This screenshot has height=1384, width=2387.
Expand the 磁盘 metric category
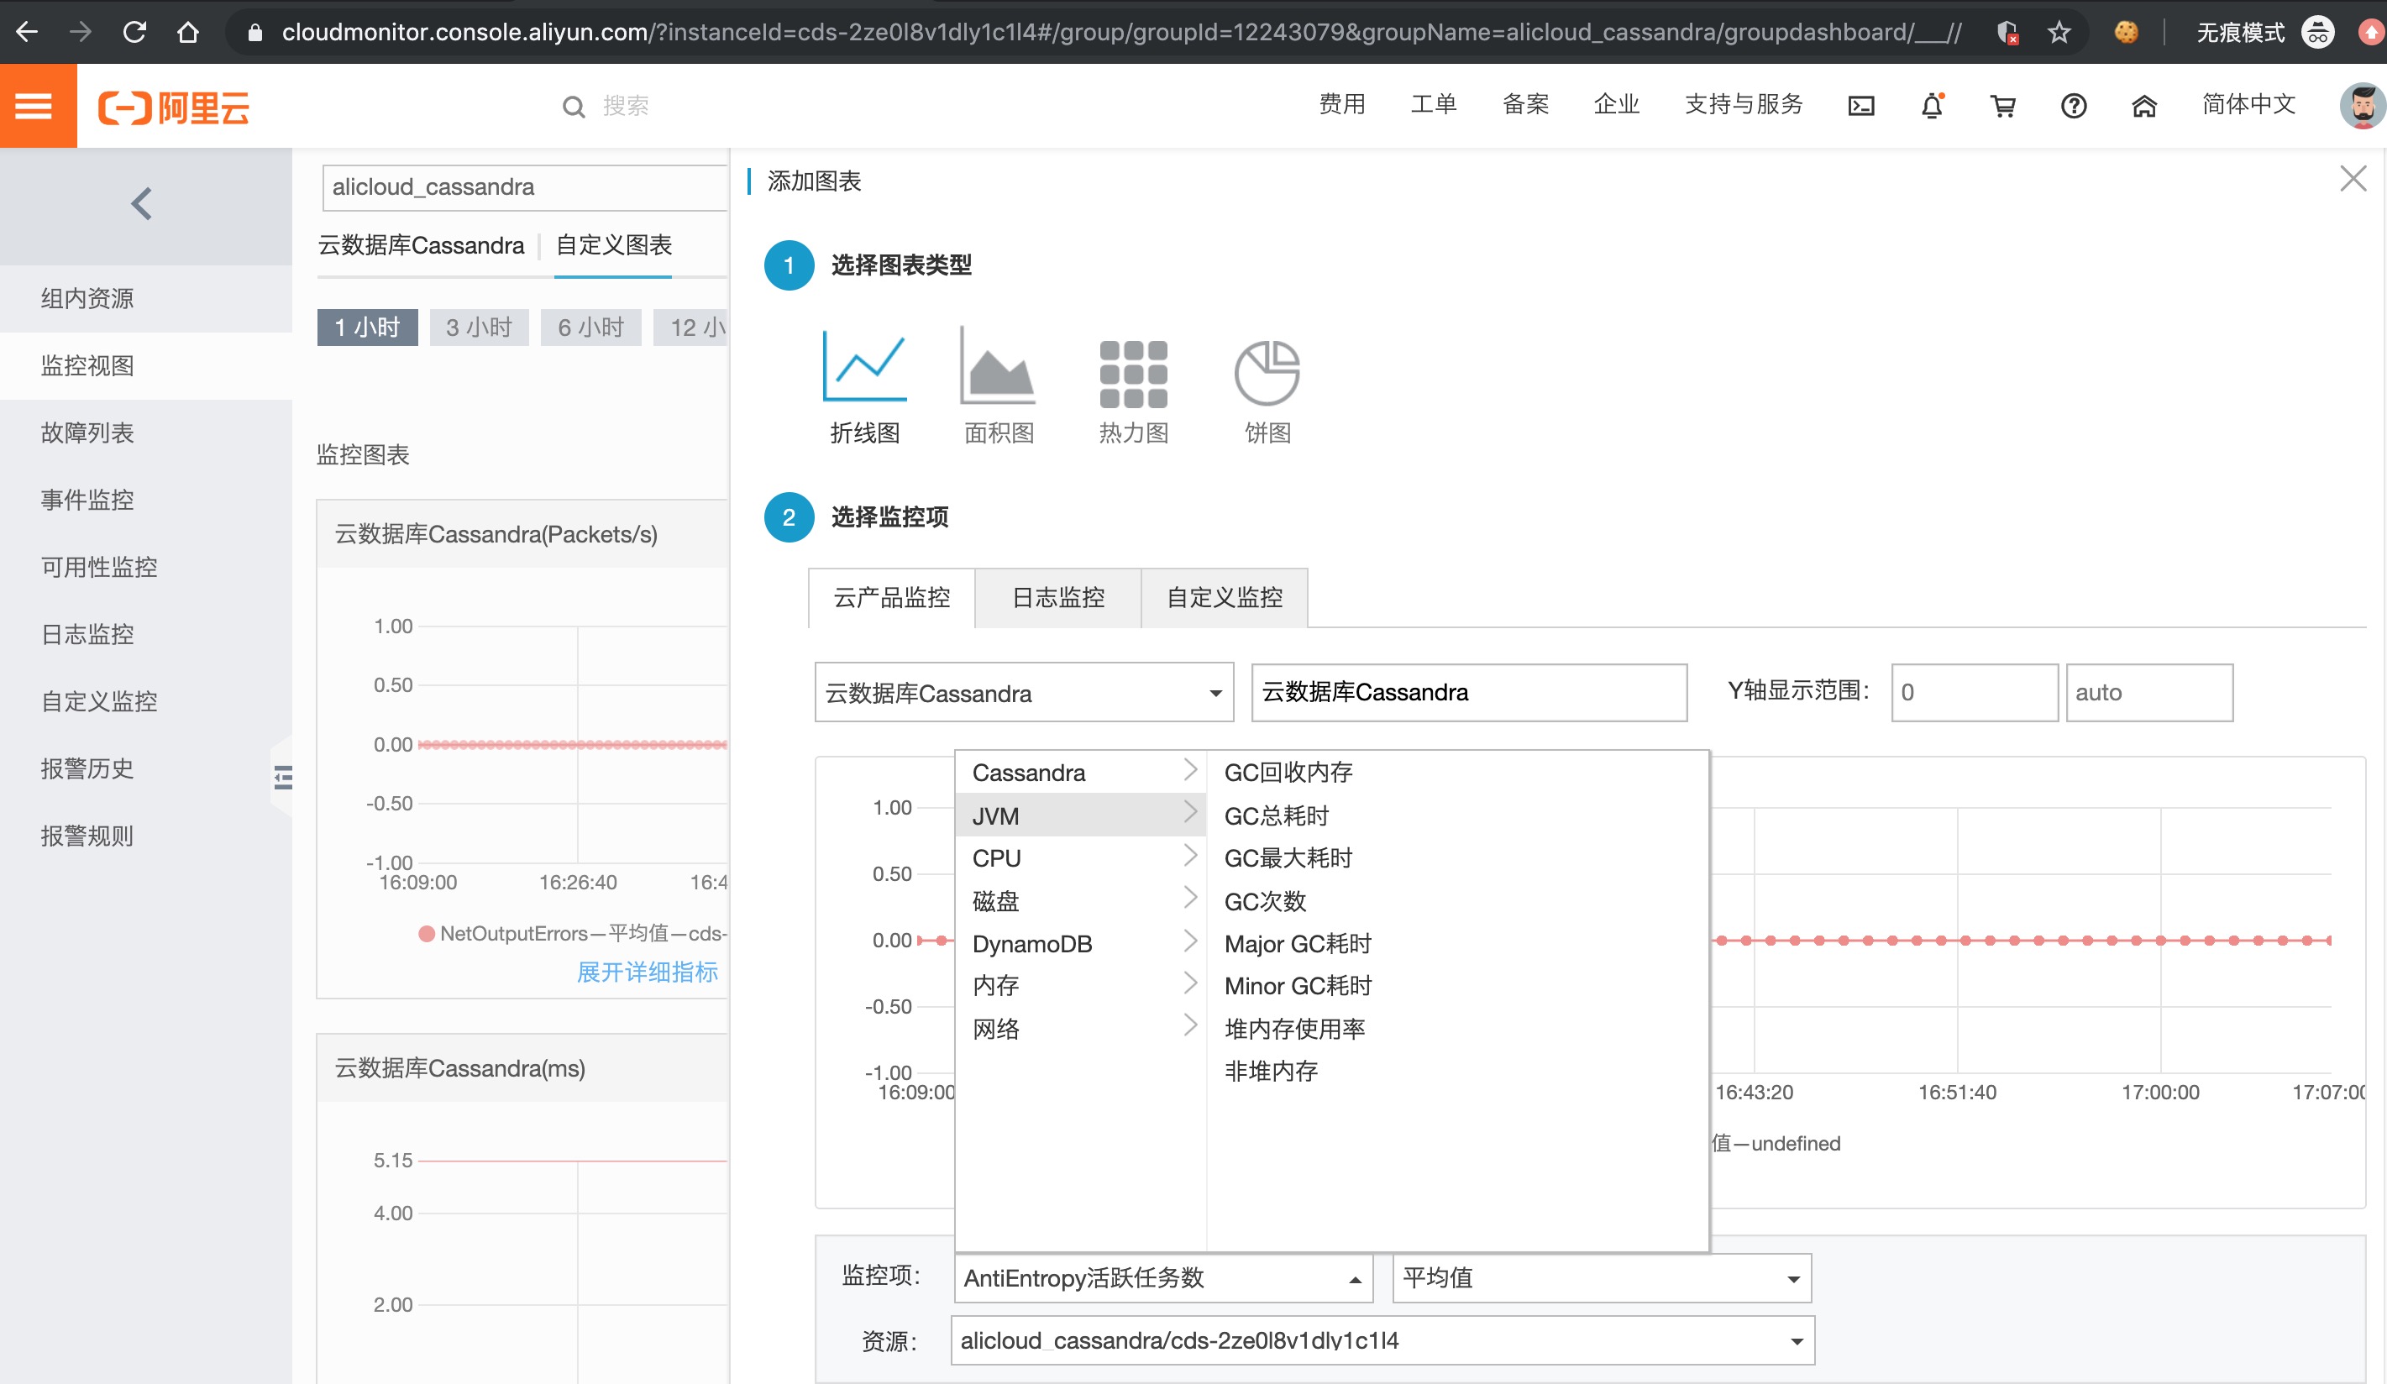1081,900
